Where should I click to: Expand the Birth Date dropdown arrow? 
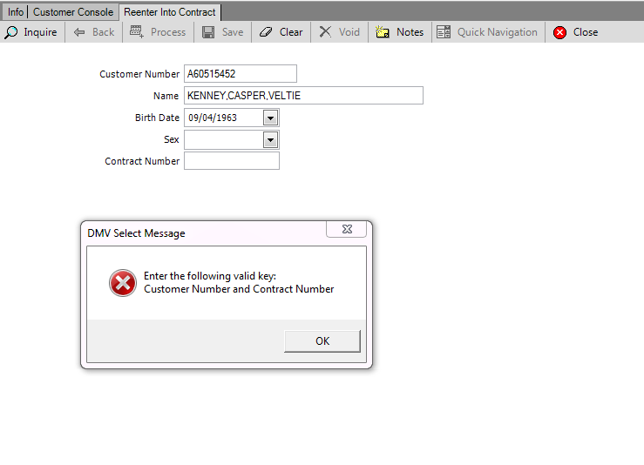tap(270, 118)
